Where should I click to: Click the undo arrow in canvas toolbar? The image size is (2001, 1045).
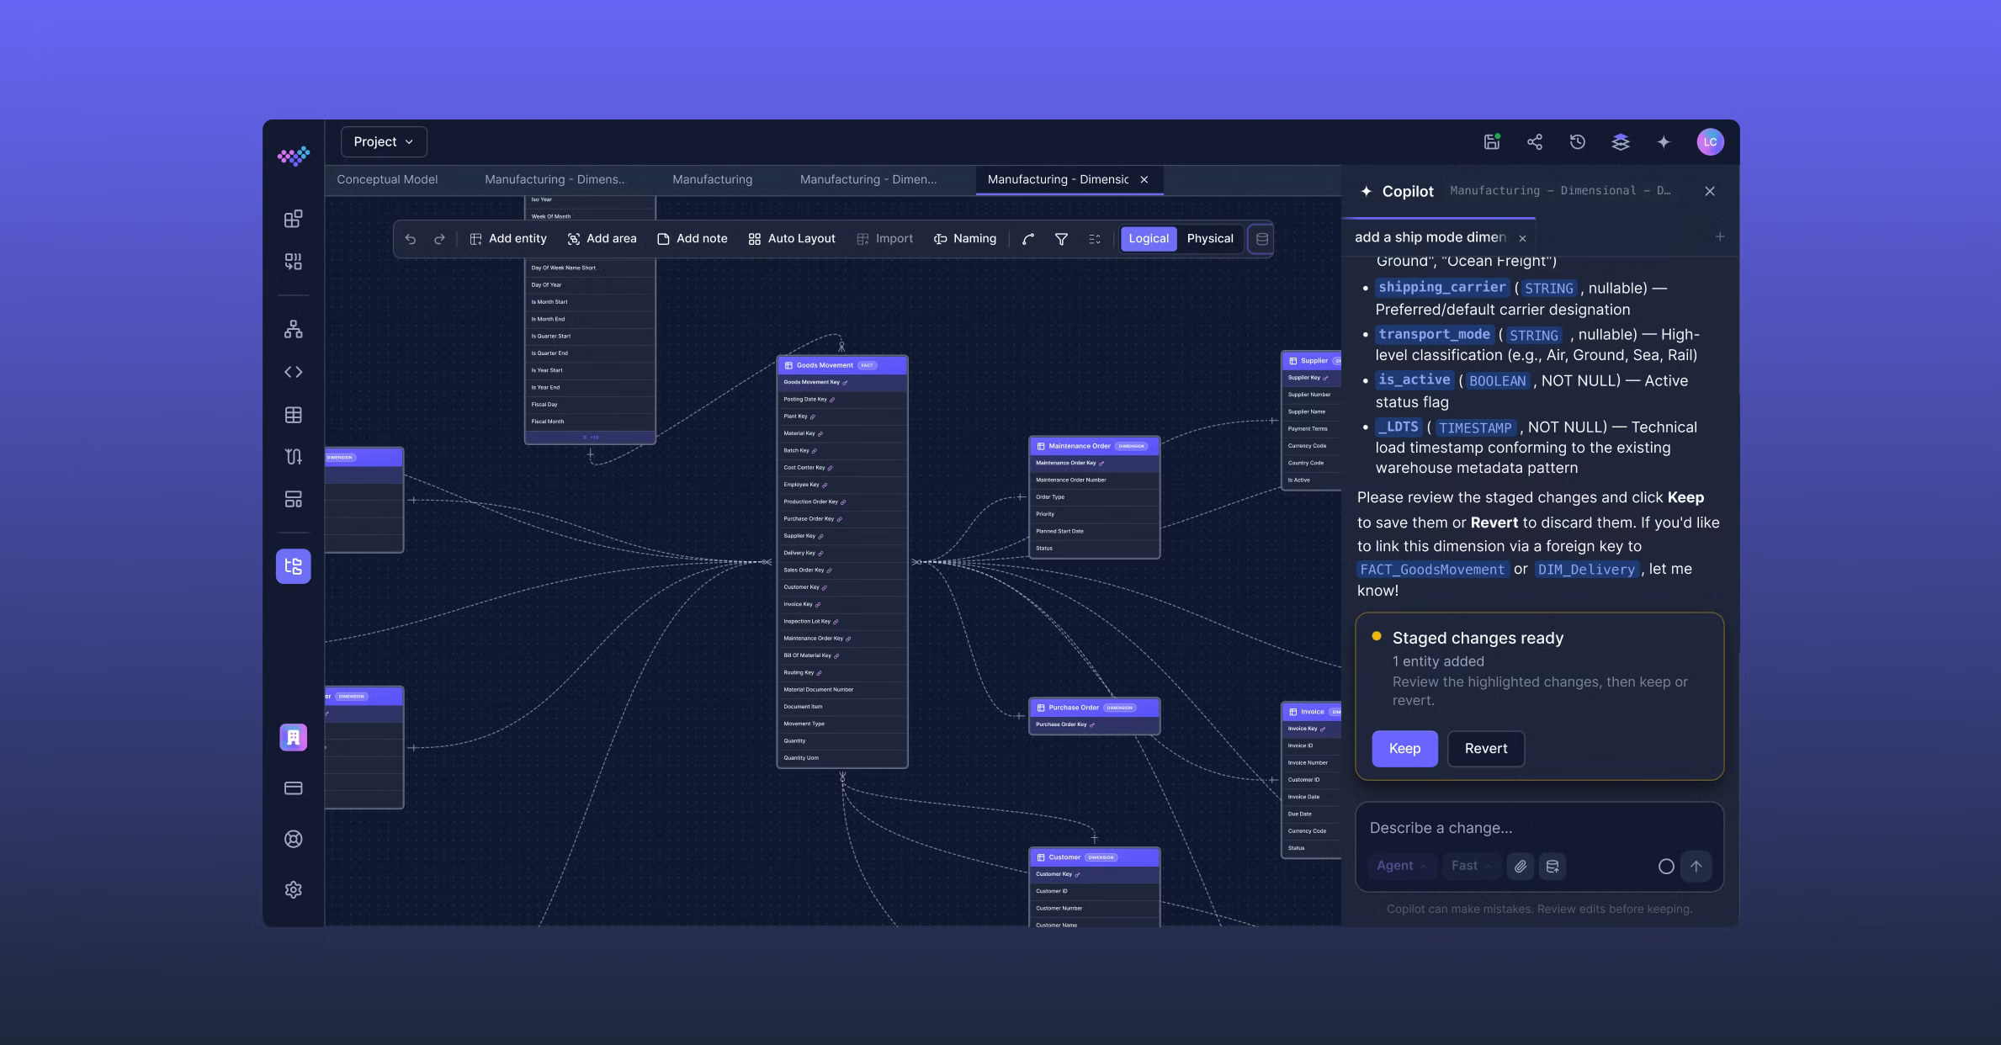pyautogui.click(x=411, y=239)
